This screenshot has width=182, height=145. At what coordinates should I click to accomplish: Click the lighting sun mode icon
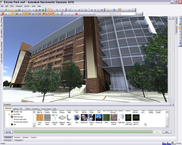tap(108, 10)
